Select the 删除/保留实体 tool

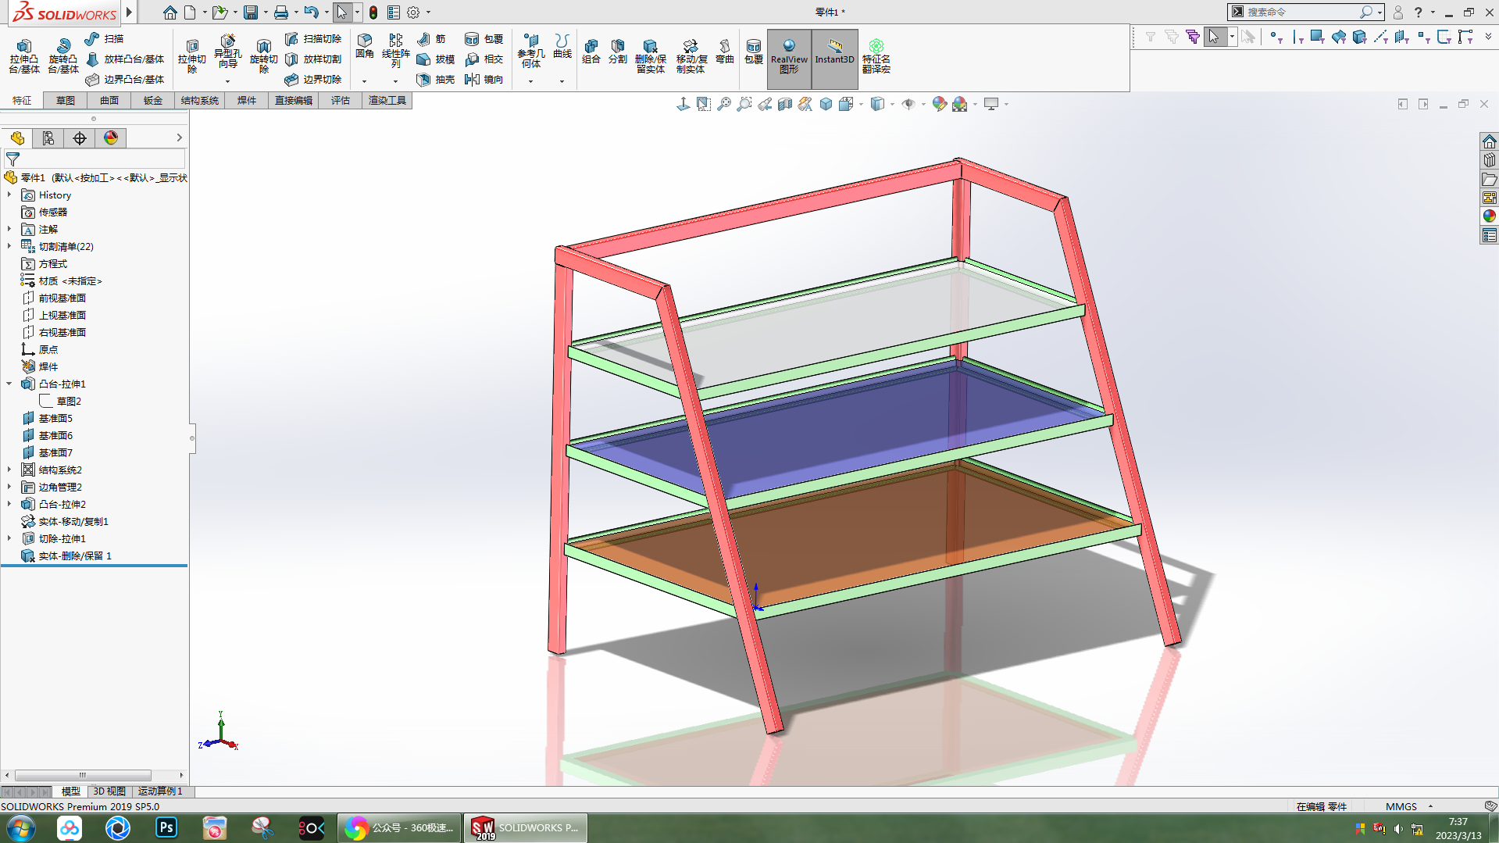coord(650,55)
